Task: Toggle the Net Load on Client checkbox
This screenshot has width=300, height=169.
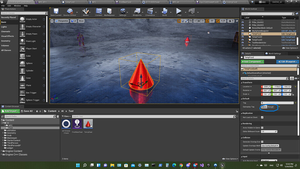Action: (x=262, y=117)
